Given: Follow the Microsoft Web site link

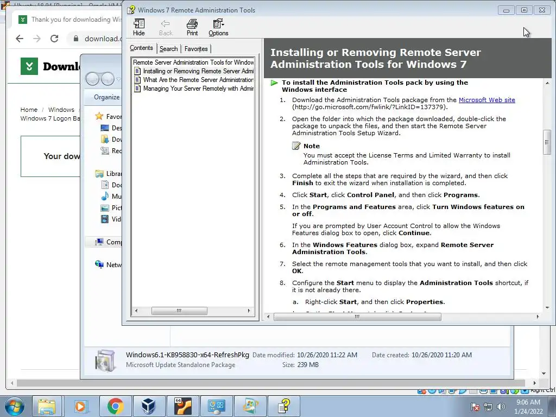Looking at the screenshot, I should pos(487,100).
